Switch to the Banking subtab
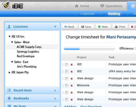Screen dimensions: 136x107 pos(114,14)
